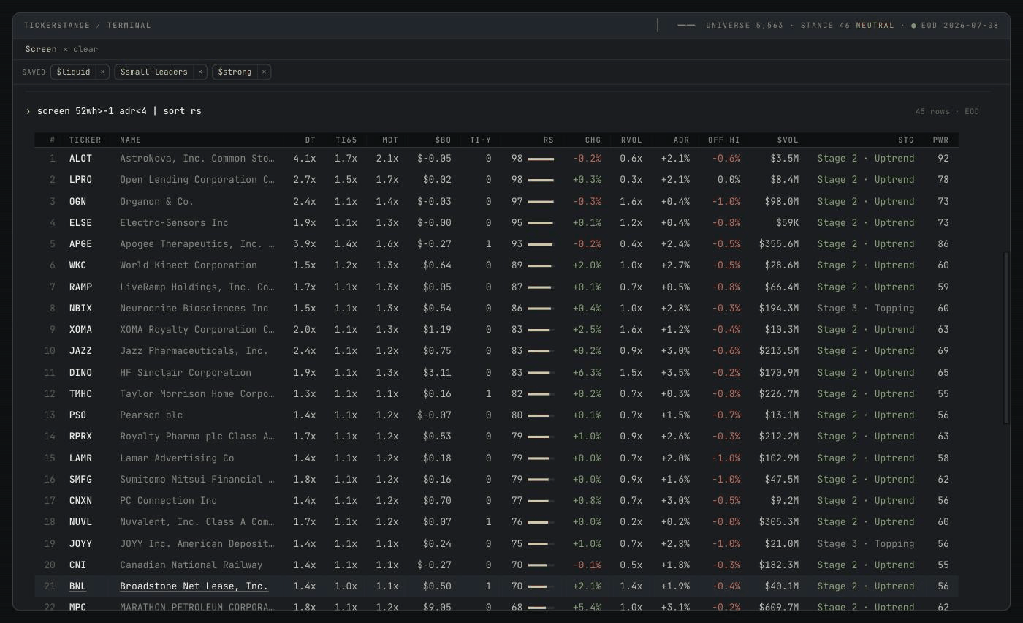Click ALOT's power score 92

943,158
